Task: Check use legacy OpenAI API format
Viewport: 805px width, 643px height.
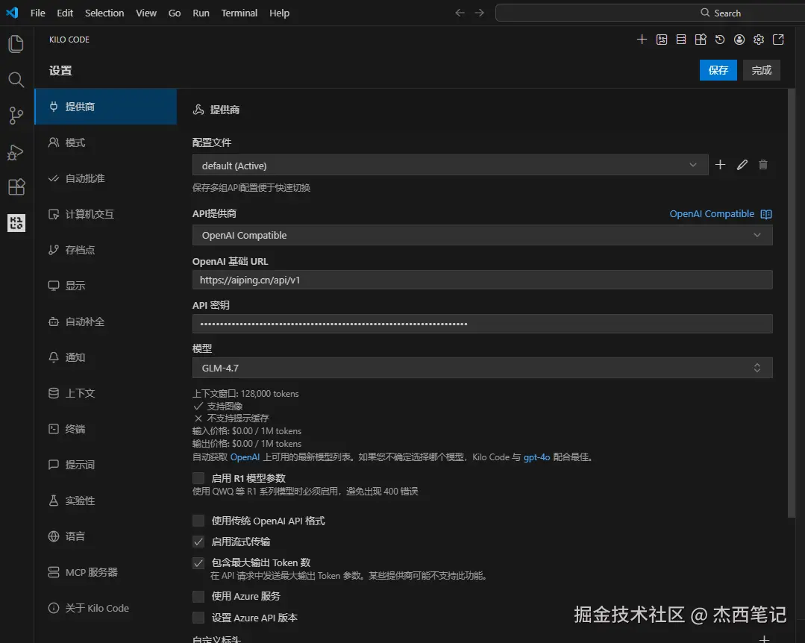Action: point(198,521)
